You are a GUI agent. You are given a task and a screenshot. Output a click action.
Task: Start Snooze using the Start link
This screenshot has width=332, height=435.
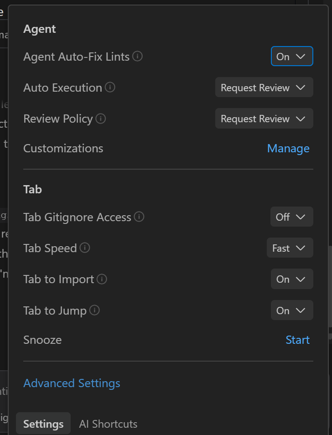[x=297, y=340]
